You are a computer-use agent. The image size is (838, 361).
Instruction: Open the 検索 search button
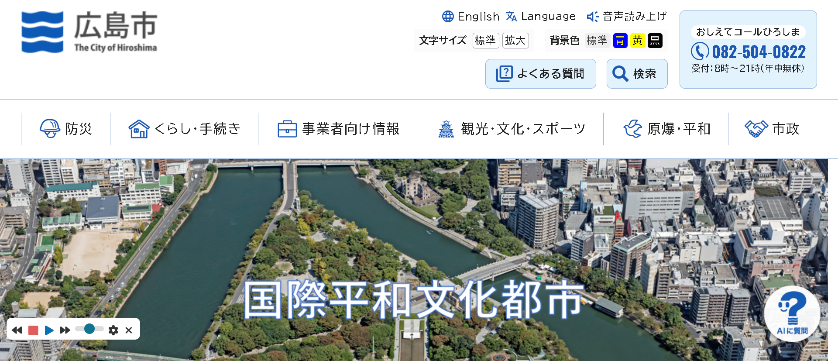tap(637, 74)
